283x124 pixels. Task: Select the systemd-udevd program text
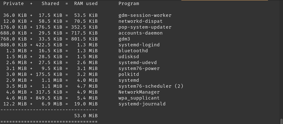tap(138, 63)
